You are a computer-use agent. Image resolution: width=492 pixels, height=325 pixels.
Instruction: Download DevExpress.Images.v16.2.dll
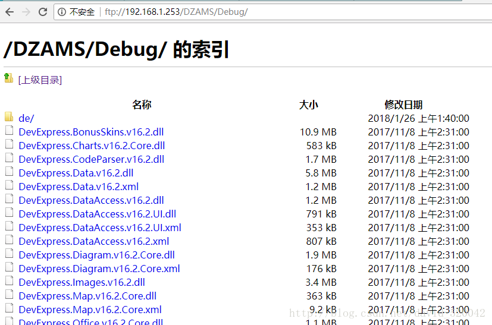[82, 282]
